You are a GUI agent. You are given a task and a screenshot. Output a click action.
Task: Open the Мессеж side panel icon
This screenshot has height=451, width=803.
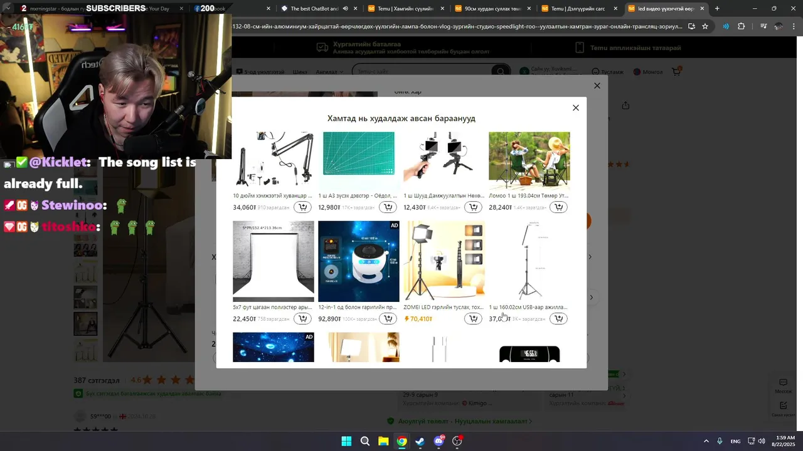tap(783, 386)
